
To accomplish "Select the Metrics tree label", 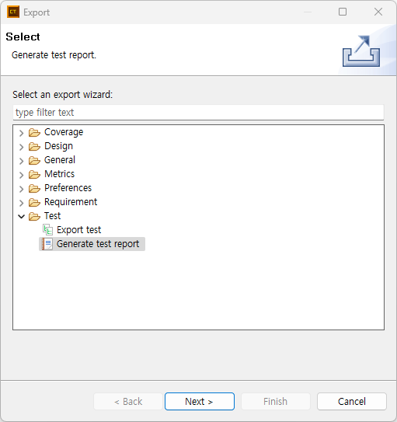I will tap(60, 174).
